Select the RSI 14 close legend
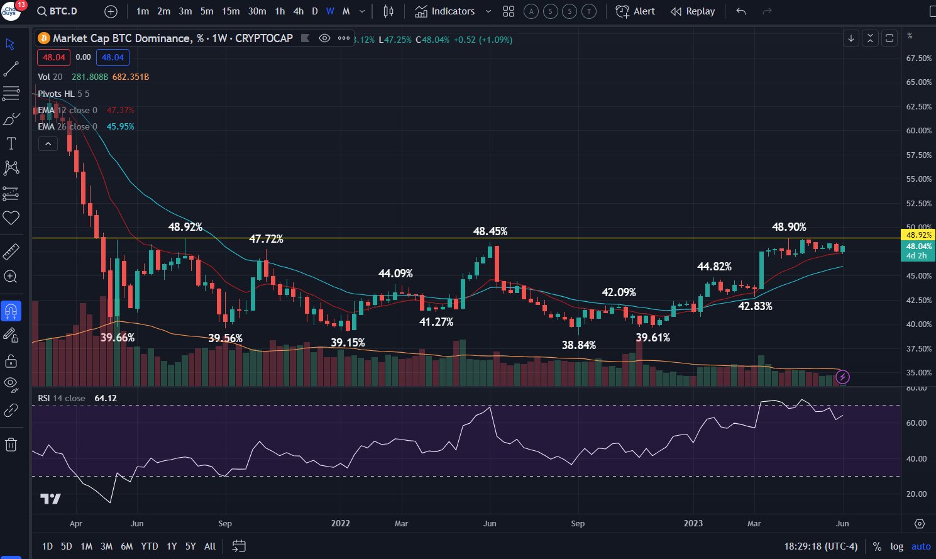 62,398
